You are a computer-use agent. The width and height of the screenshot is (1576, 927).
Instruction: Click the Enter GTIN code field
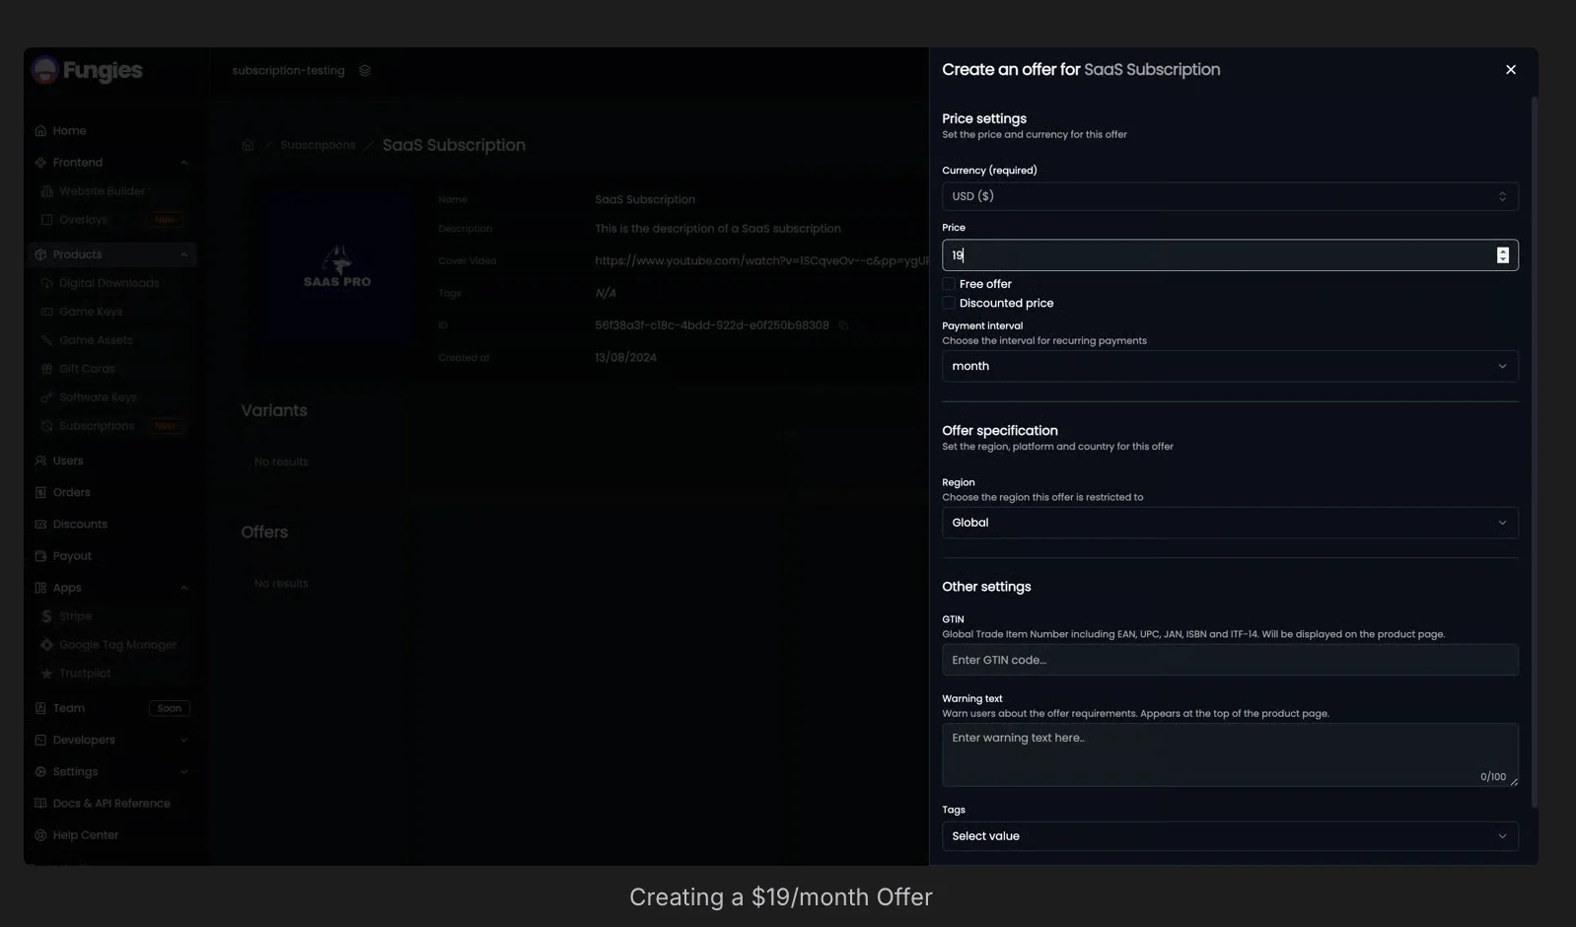pyautogui.click(x=1230, y=660)
